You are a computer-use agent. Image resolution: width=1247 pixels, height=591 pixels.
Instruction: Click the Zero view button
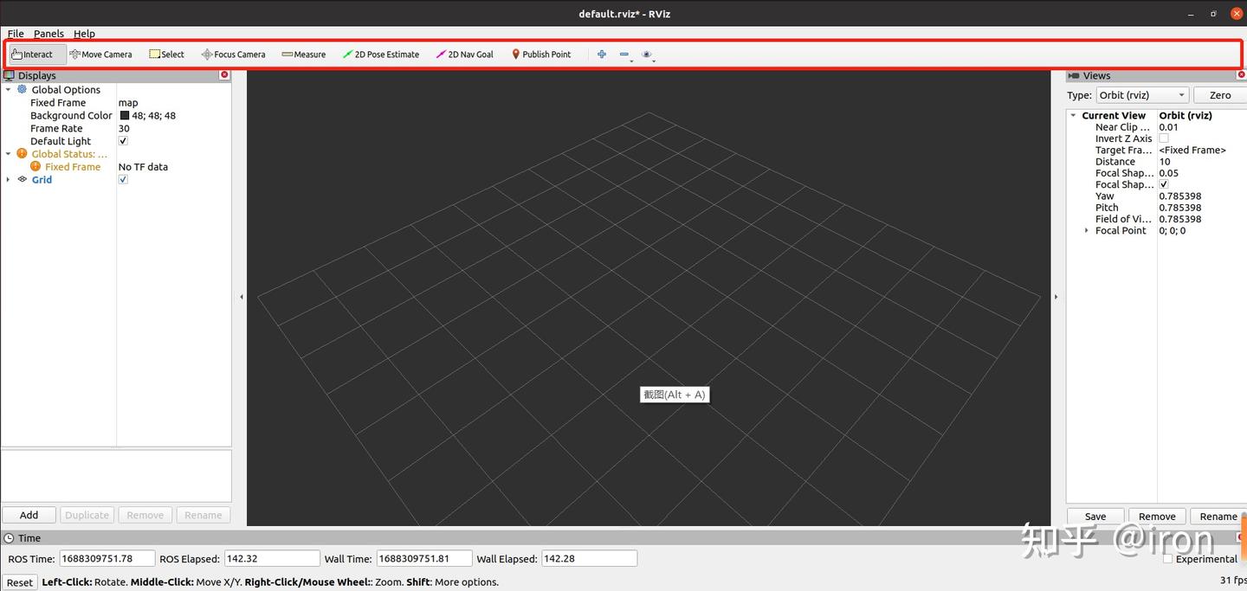(1220, 95)
